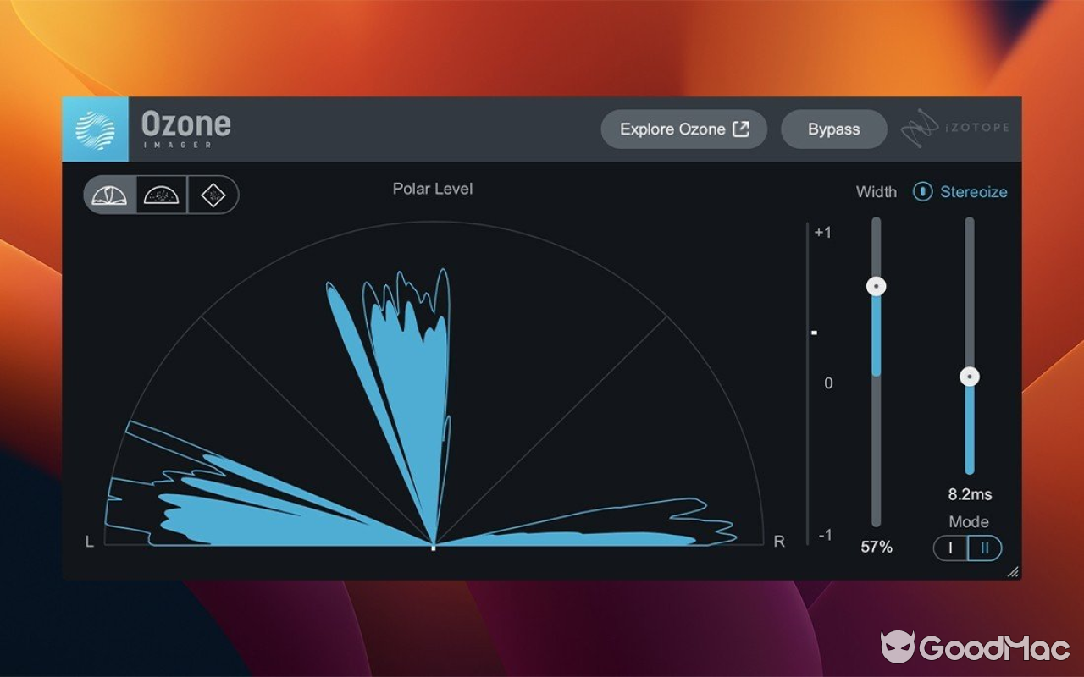The height and width of the screenshot is (677, 1084).
Task: Click the external link icon on Explore Ozone
Action: [x=741, y=129]
